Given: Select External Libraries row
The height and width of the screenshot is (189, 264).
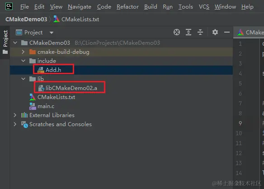Looking at the screenshot, I should (52, 115).
